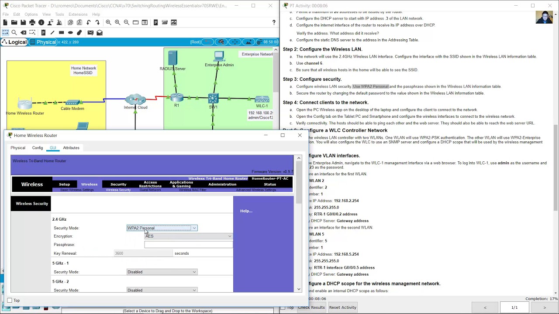This screenshot has width=559, height=314.
Task: Open the Administration tab in router GUI
Action: [222, 184]
